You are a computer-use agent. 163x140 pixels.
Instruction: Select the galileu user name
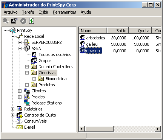[92, 44]
